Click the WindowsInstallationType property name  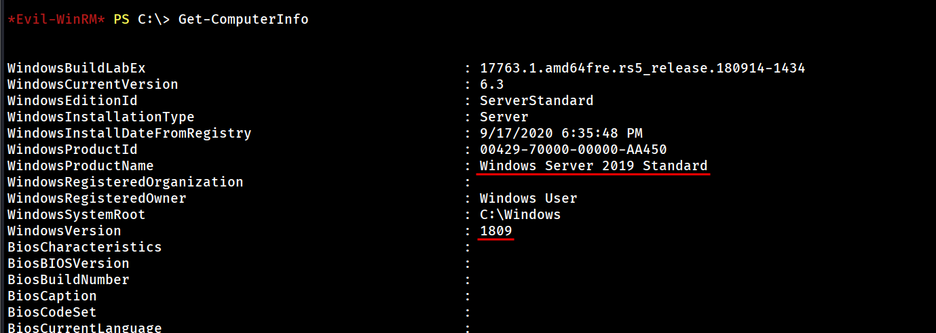click(x=100, y=117)
